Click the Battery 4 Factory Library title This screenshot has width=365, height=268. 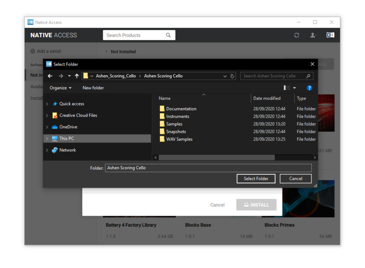pos(131,225)
